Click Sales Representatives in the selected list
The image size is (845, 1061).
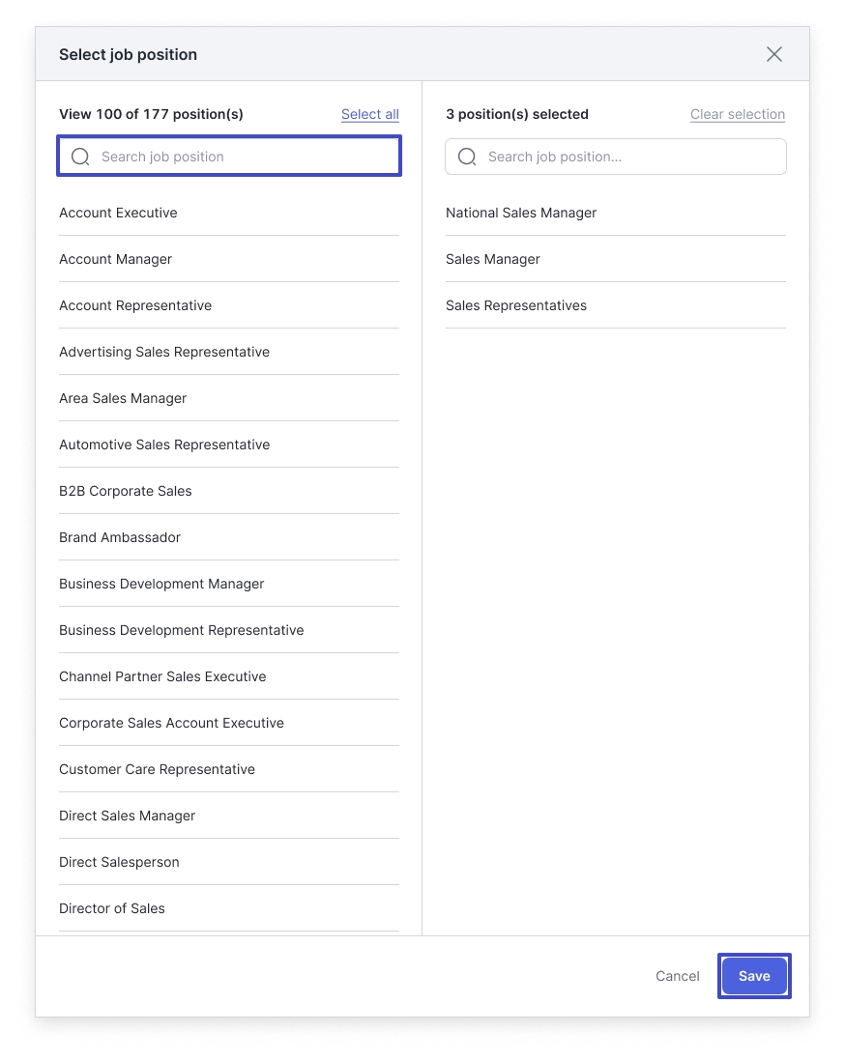point(516,305)
